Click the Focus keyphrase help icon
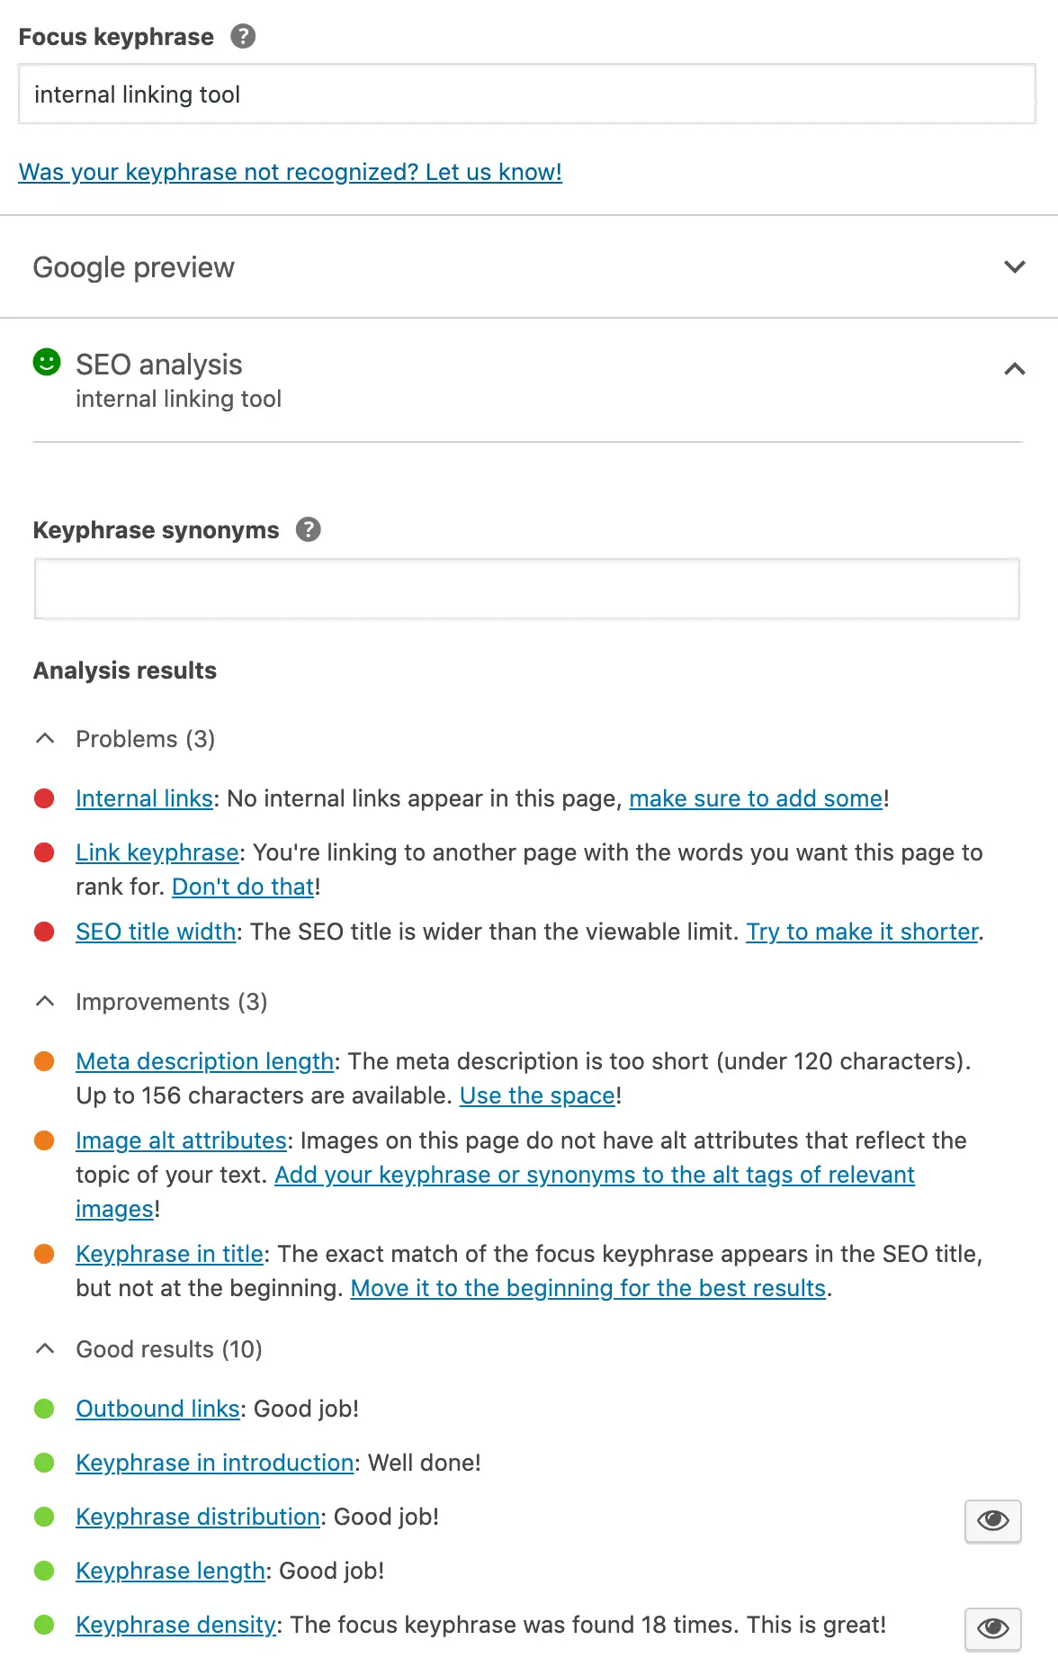Image resolution: width=1058 pixels, height=1667 pixels. pos(243,36)
